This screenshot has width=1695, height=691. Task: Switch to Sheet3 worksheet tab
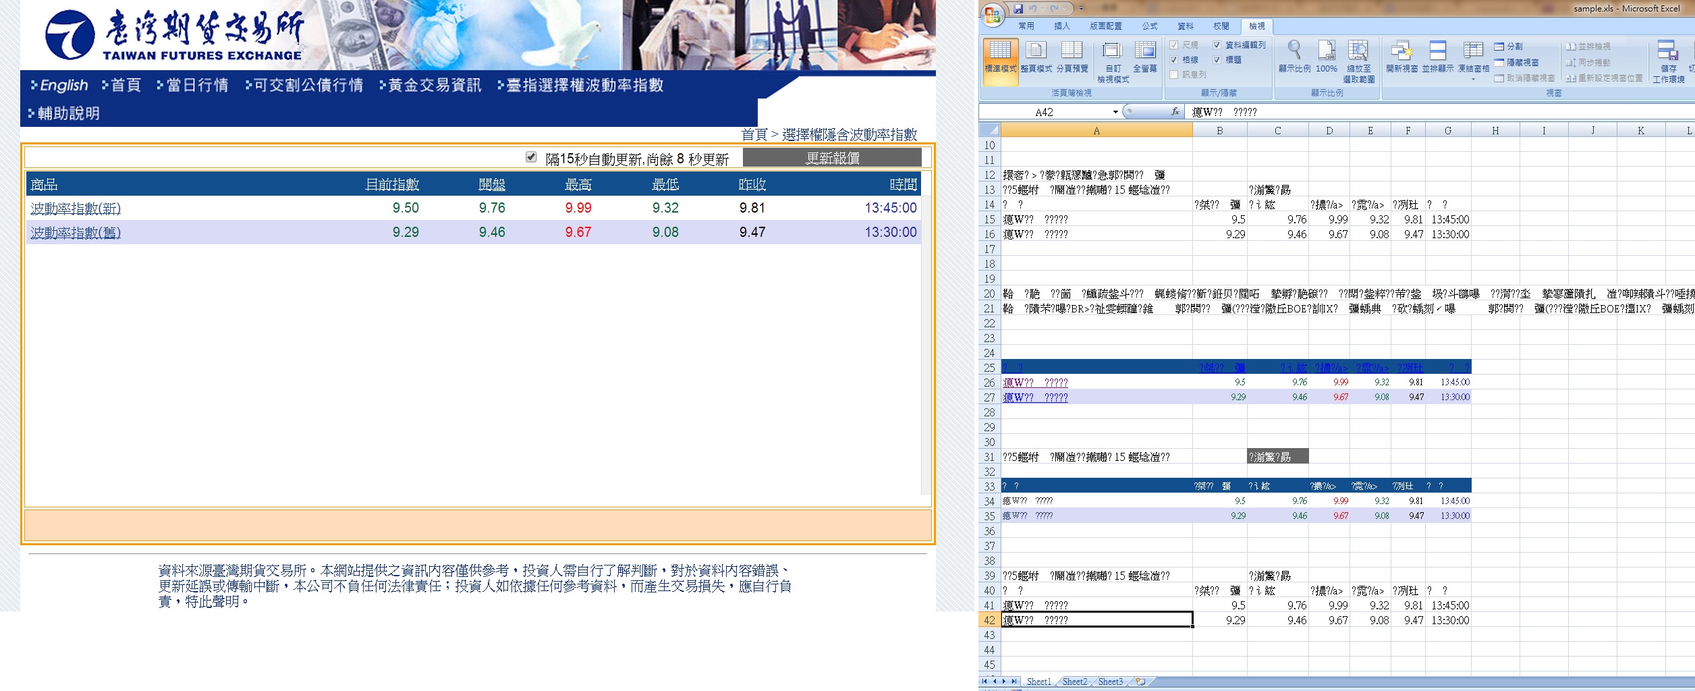1111,682
